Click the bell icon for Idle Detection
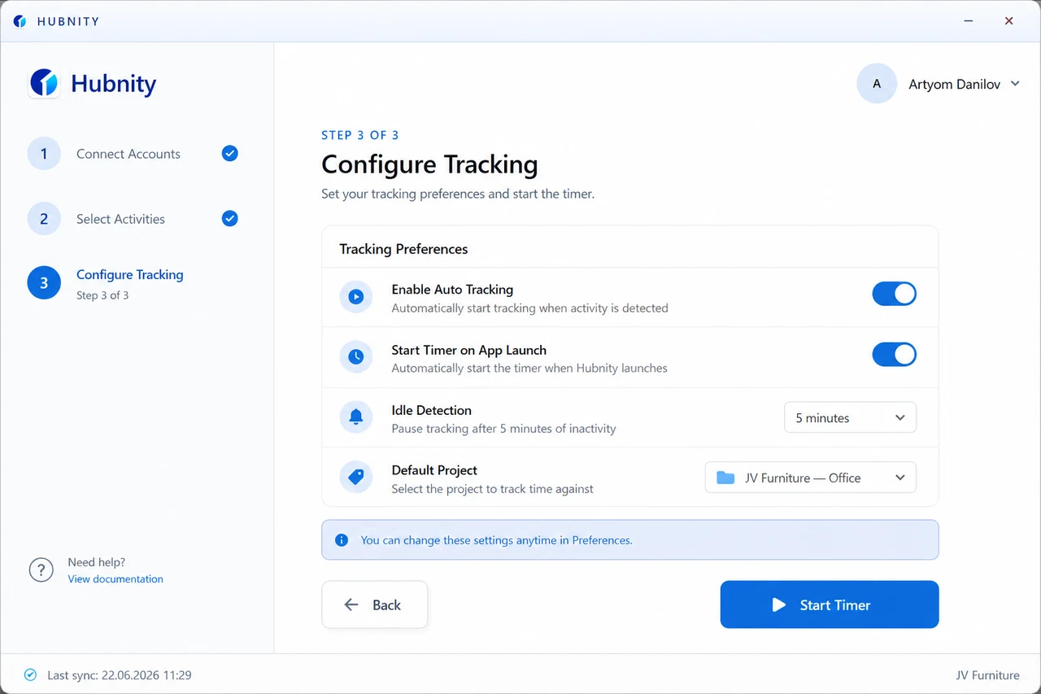 355,417
